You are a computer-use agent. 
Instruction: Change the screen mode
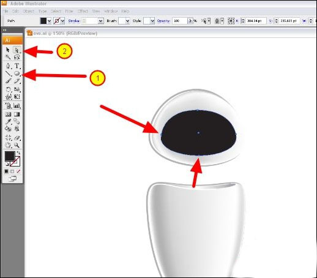13,179
